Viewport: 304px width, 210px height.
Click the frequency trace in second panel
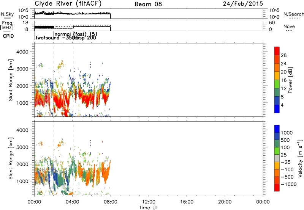pos(73,27)
